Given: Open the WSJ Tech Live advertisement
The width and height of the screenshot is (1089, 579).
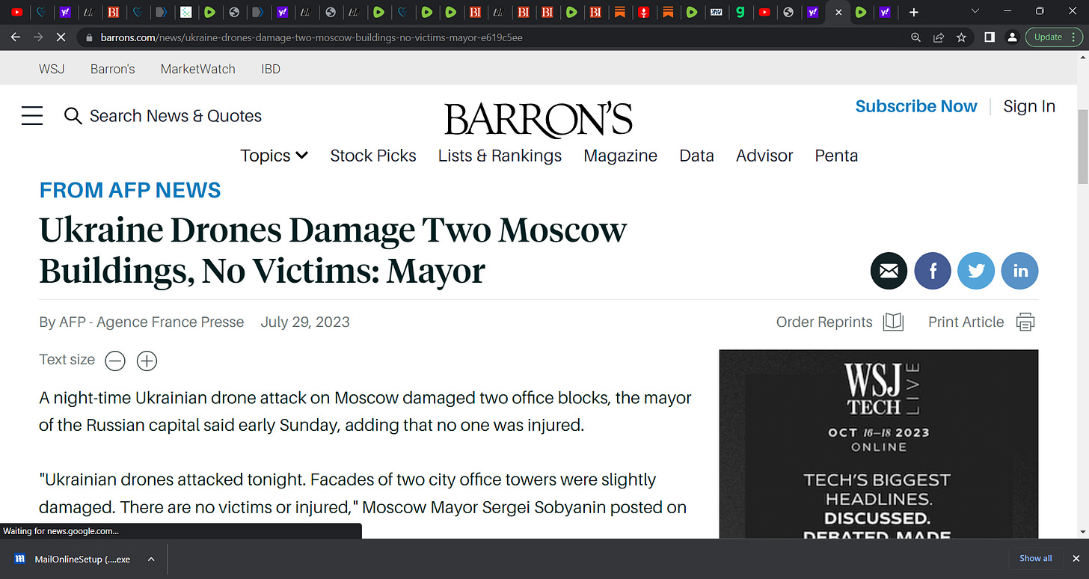Looking at the screenshot, I should pyautogui.click(x=879, y=444).
